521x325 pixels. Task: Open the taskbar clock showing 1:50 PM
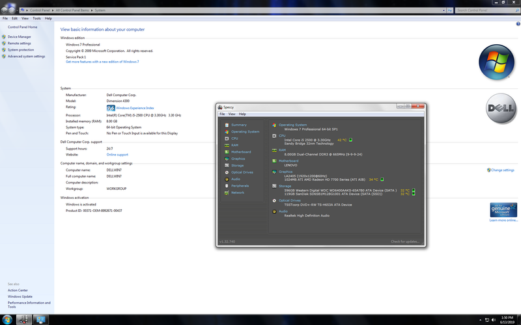(x=507, y=320)
